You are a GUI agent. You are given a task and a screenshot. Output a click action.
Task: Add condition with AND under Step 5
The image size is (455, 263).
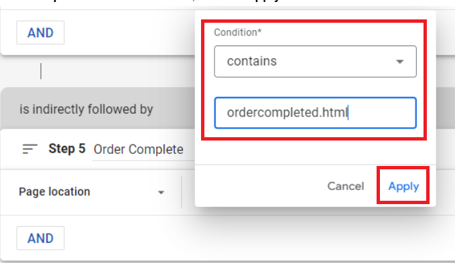pyautogui.click(x=40, y=238)
